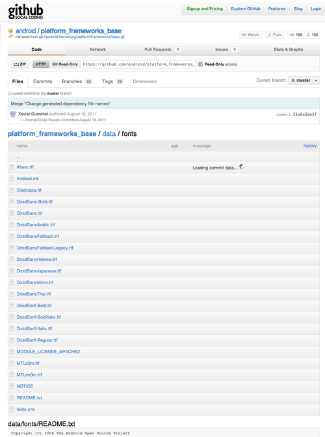Go up to parent directory '..'
The width and height of the screenshot is (325, 437).
(x=18, y=157)
